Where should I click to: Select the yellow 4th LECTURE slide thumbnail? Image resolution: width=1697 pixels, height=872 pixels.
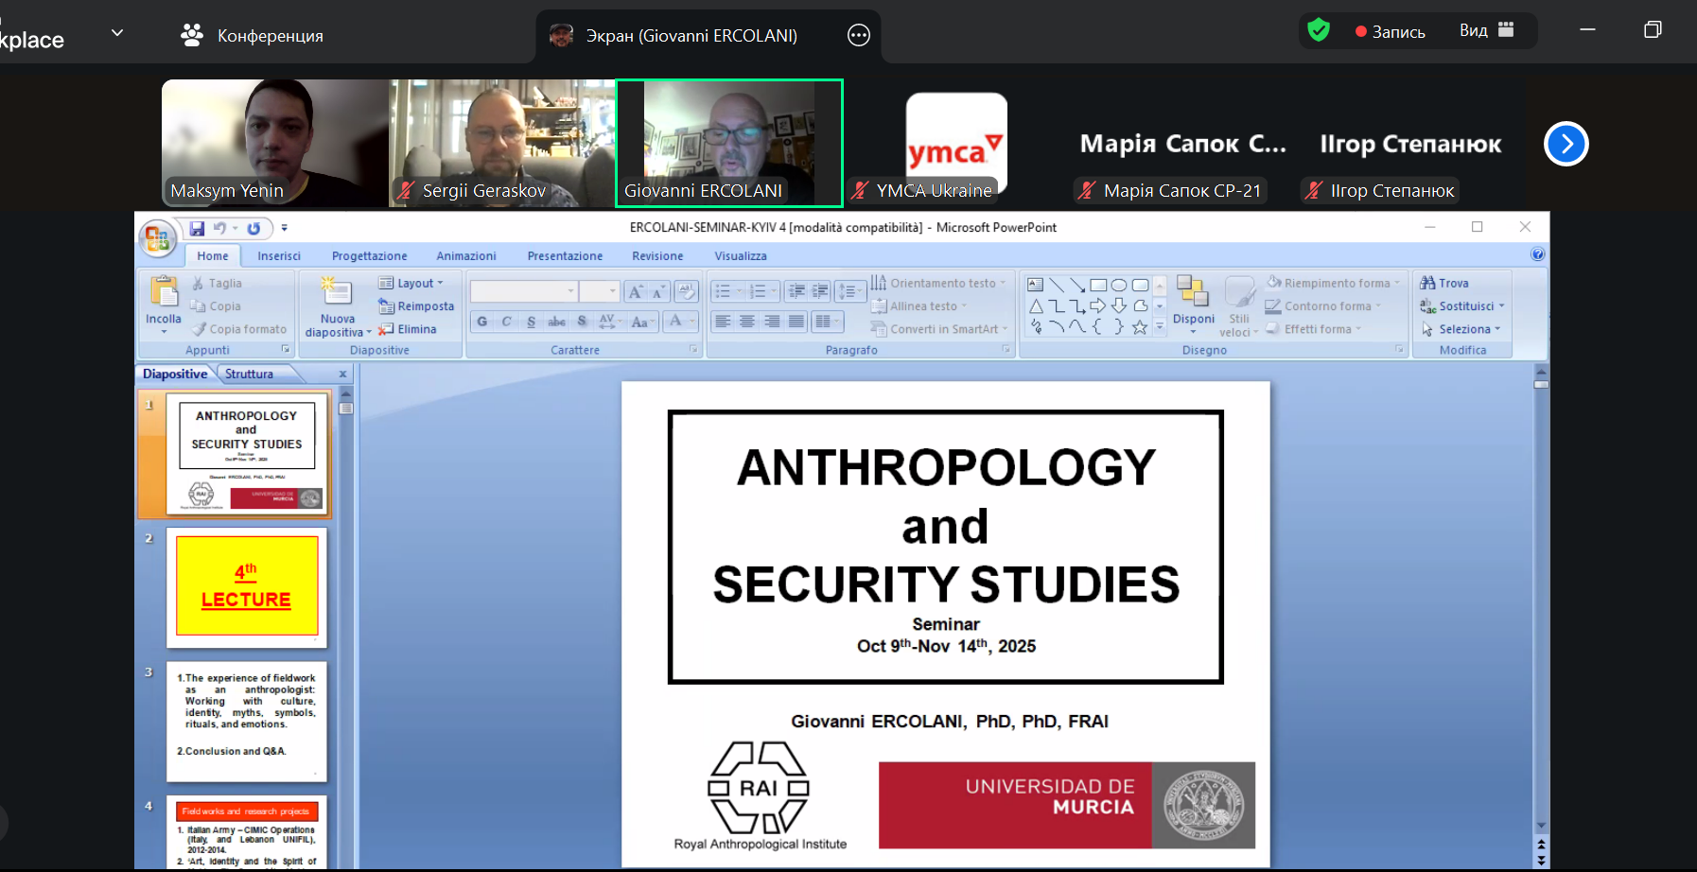click(247, 586)
